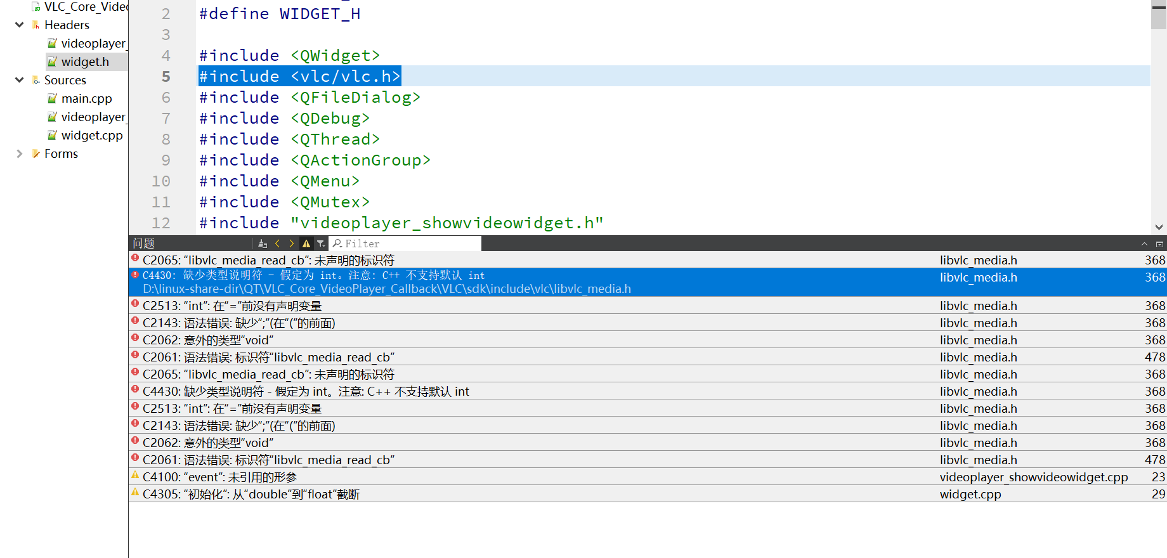Click the widget.cpp file cell in issues

point(970,494)
